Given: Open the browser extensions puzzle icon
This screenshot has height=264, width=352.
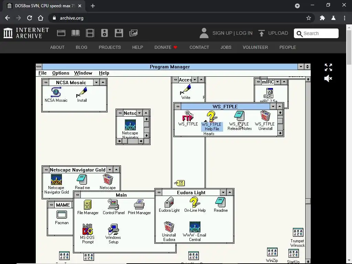Looking at the screenshot, I should (x=322, y=18).
